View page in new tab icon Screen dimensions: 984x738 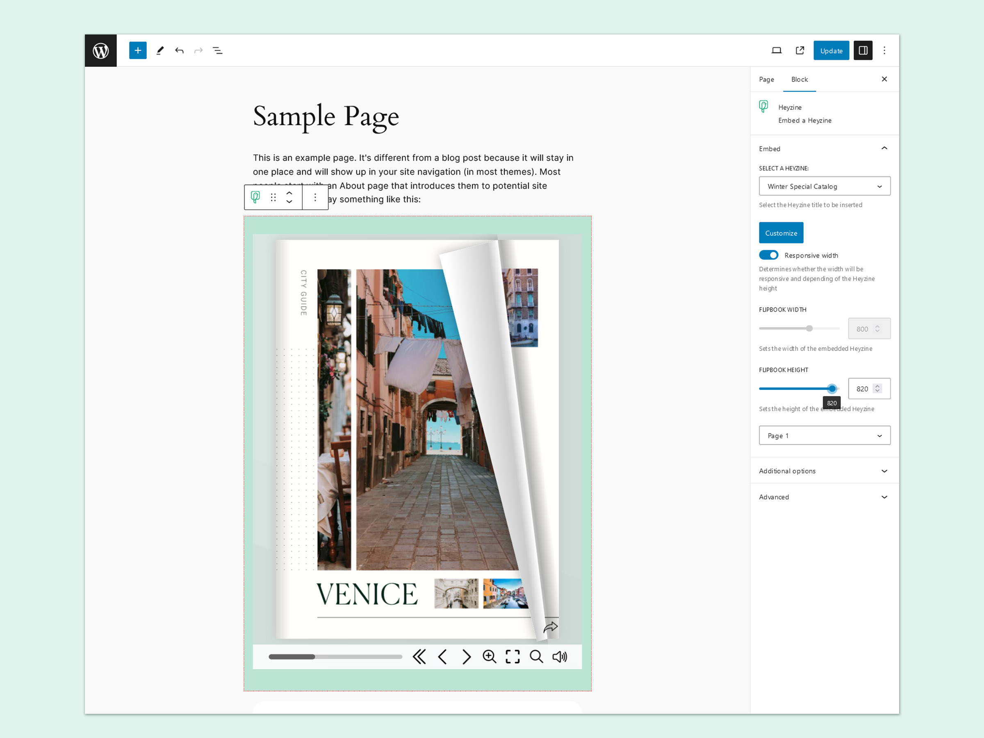coord(800,51)
